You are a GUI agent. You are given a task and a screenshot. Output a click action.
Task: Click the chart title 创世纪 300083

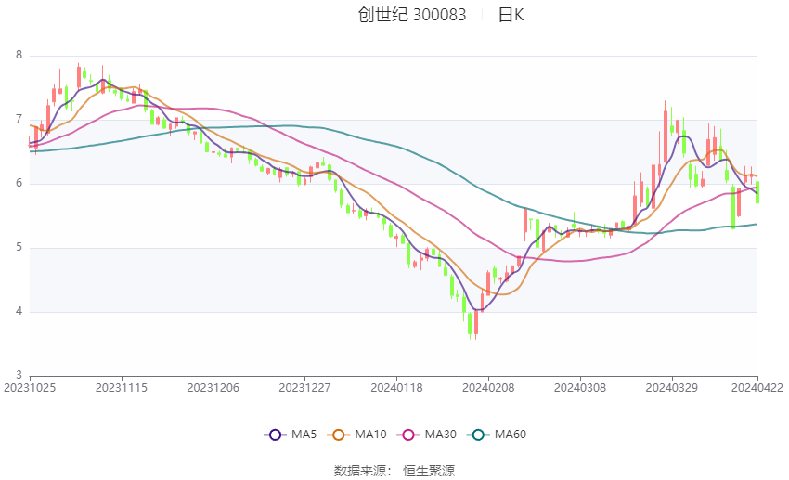coord(412,15)
